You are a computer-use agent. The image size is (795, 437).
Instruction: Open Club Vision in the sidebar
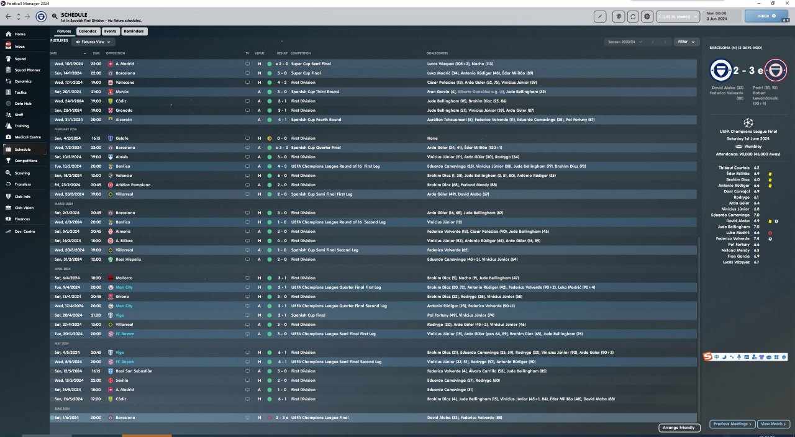[x=24, y=208]
